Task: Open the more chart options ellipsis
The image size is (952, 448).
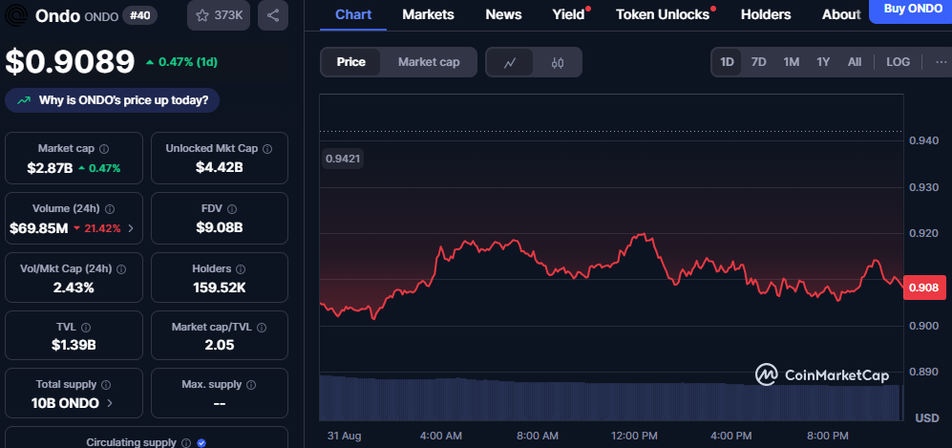Action: click(x=940, y=62)
